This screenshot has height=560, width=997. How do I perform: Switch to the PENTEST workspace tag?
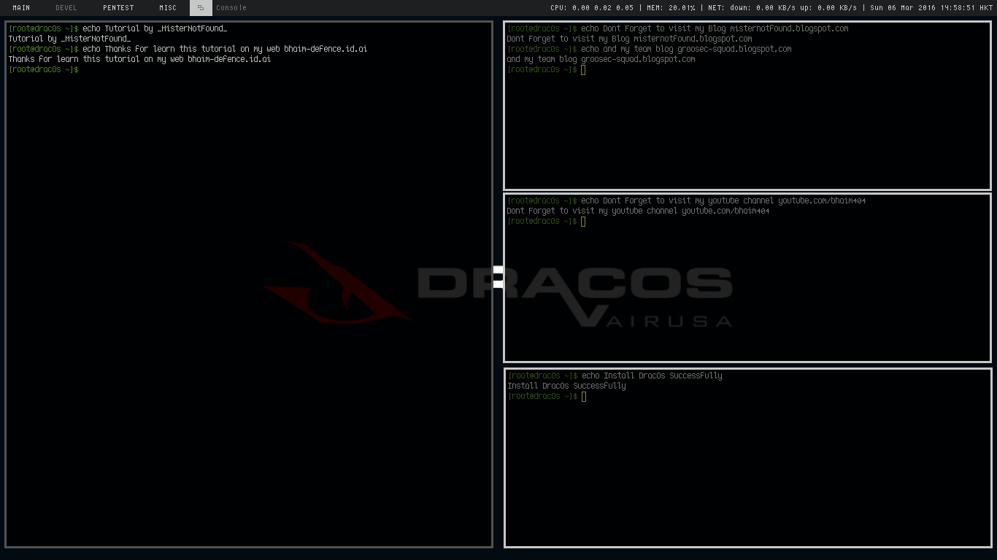click(x=118, y=7)
